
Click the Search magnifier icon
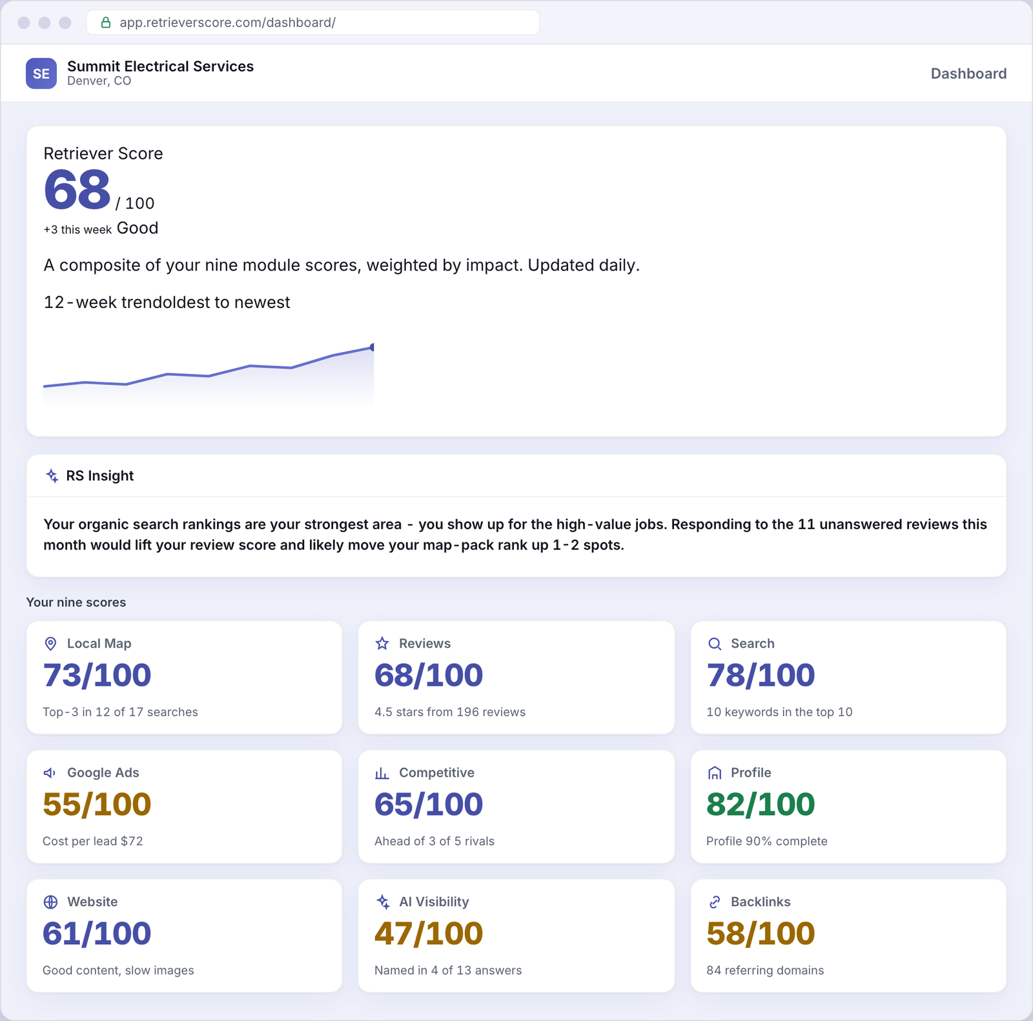715,644
